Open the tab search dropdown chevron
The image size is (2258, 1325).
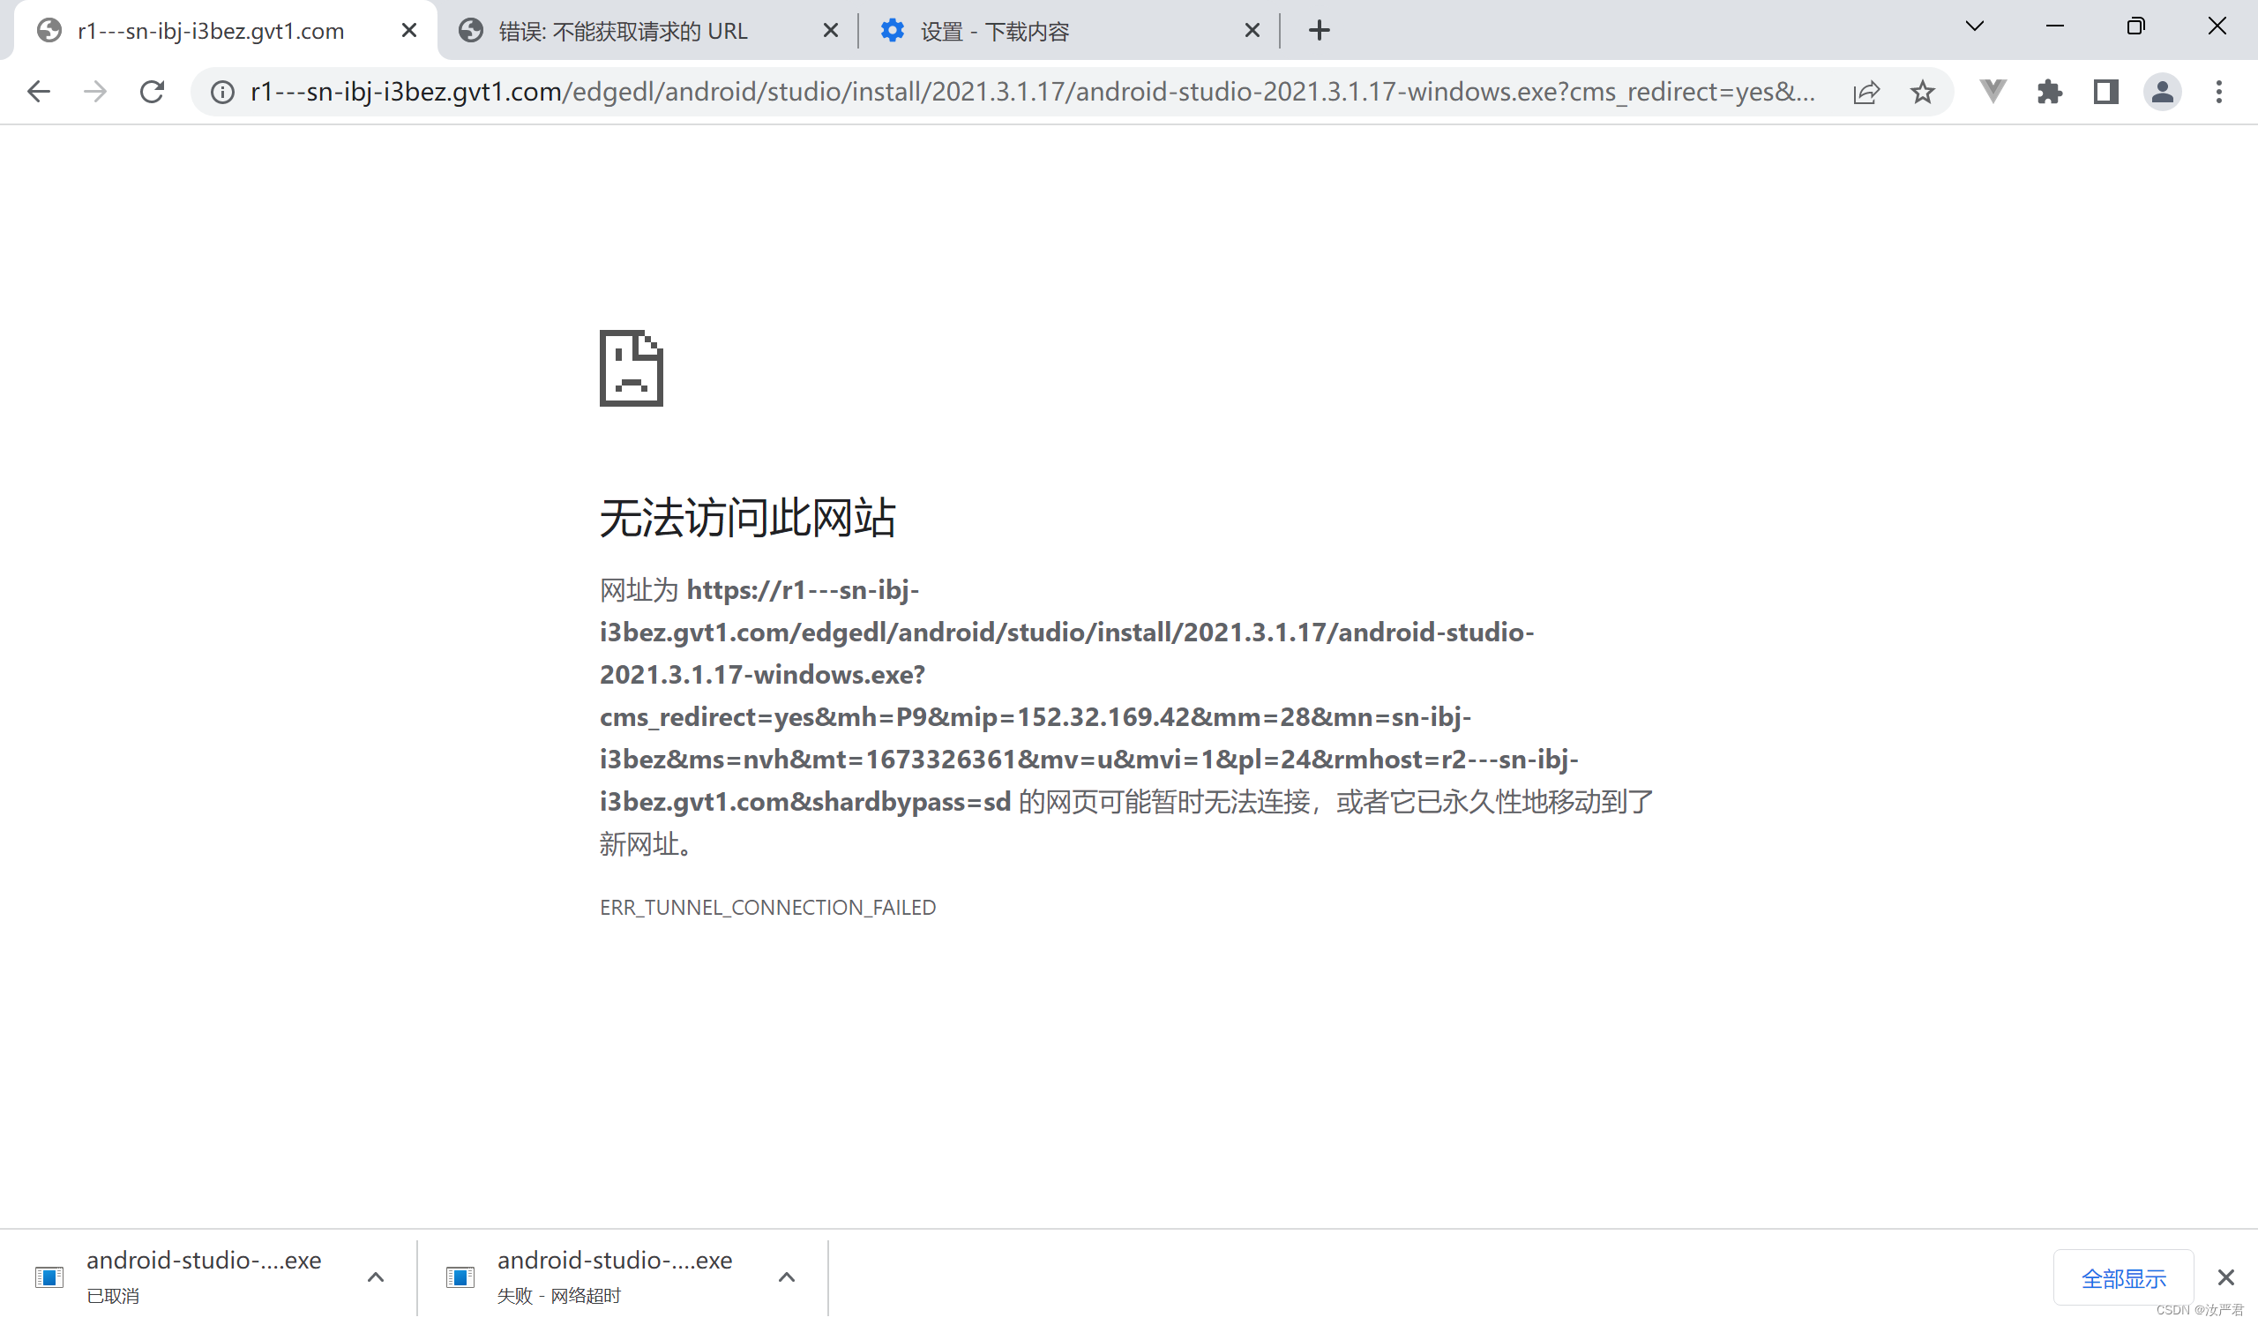tap(1974, 26)
